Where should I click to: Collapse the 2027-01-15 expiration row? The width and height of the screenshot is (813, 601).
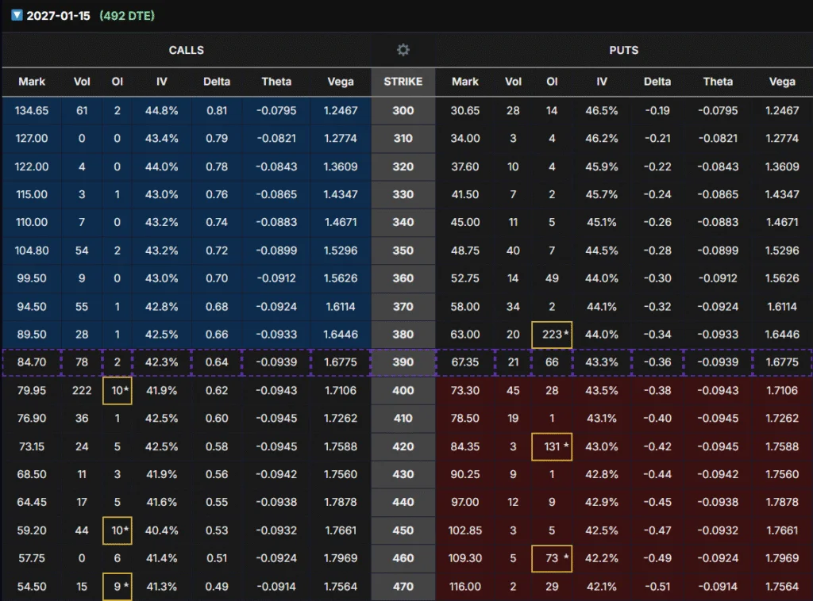click(x=17, y=15)
